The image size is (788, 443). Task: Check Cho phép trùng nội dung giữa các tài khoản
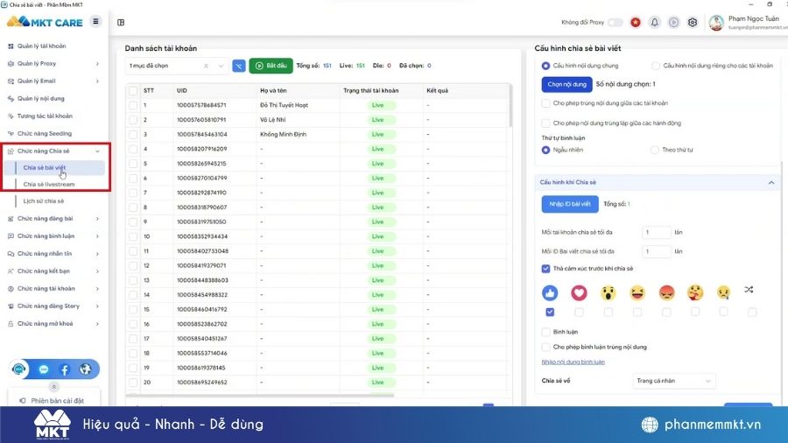click(545, 103)
